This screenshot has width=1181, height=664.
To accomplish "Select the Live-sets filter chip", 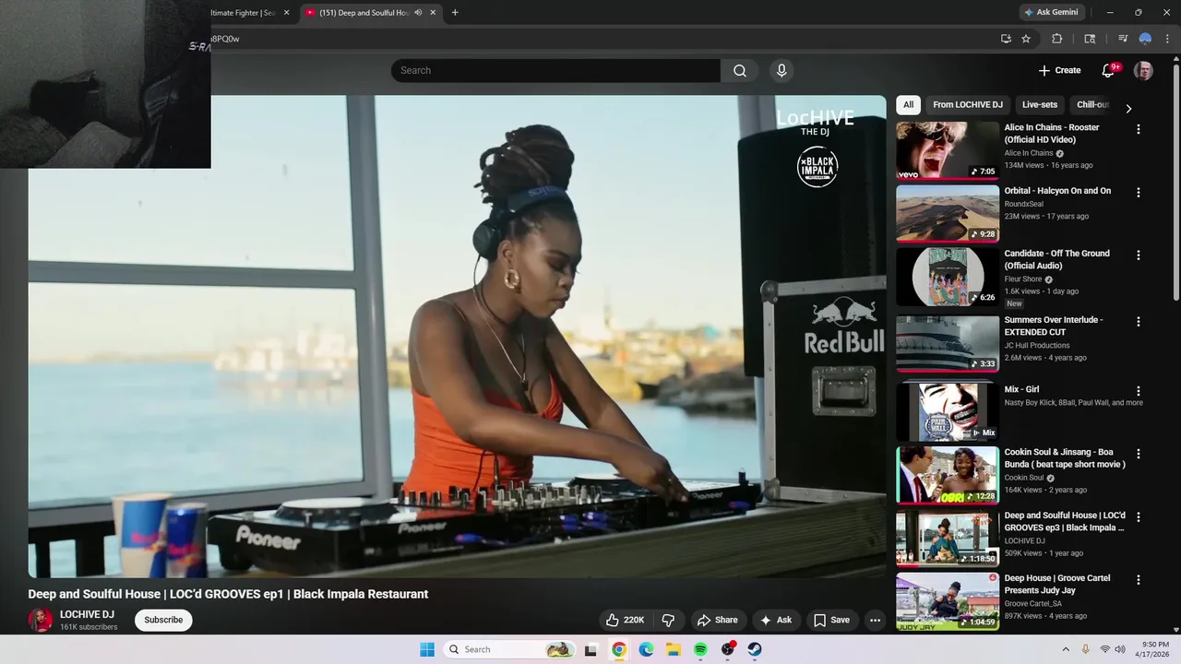I will click(x=1040, y=105).
